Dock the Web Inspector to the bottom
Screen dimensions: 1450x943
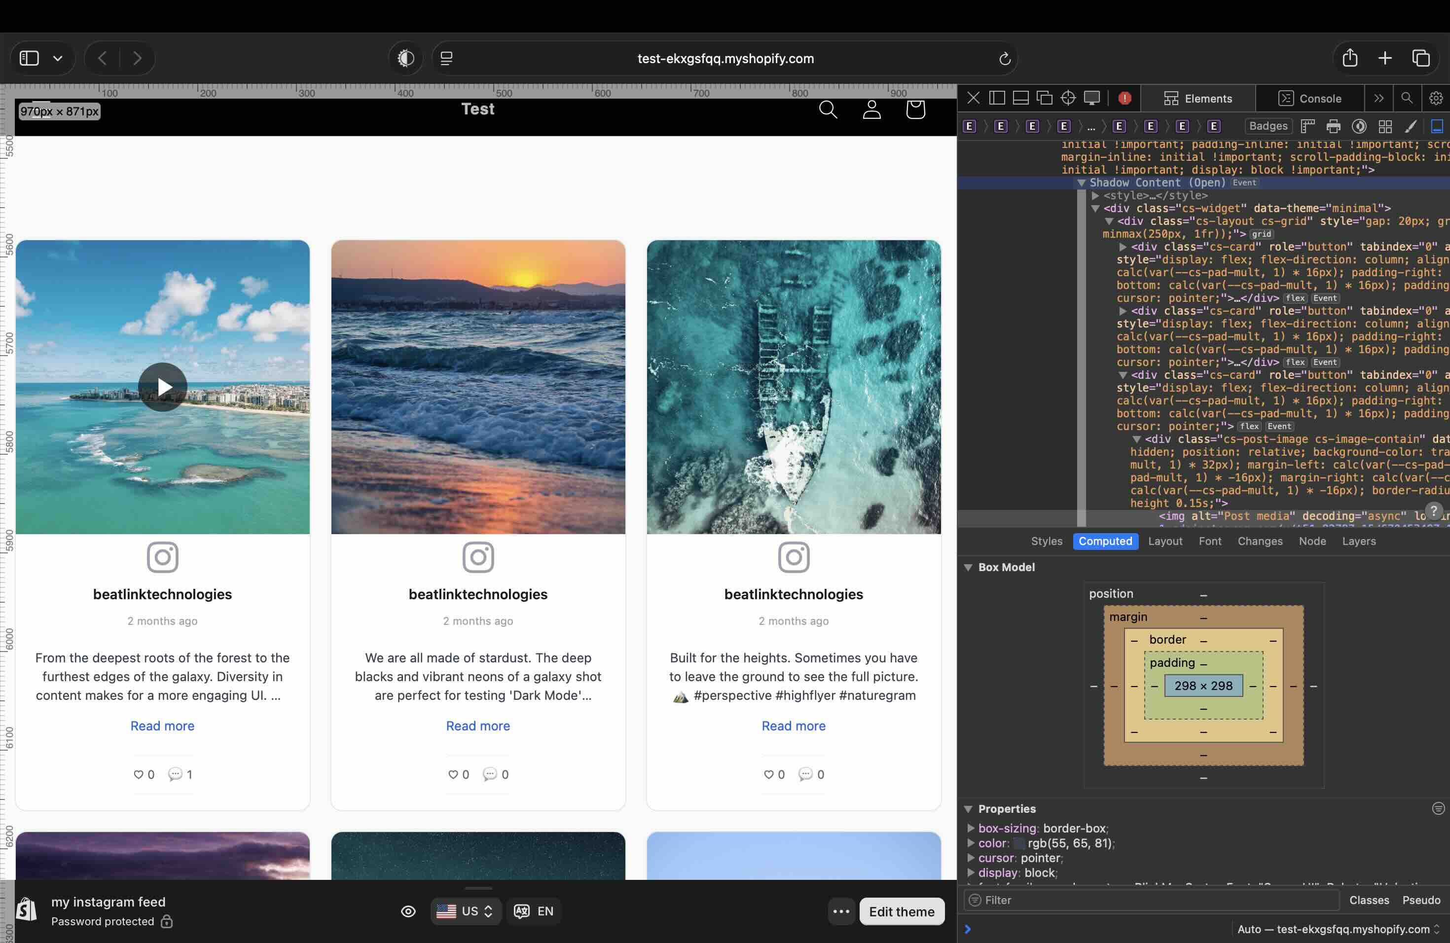click(x=1020, y=98)
